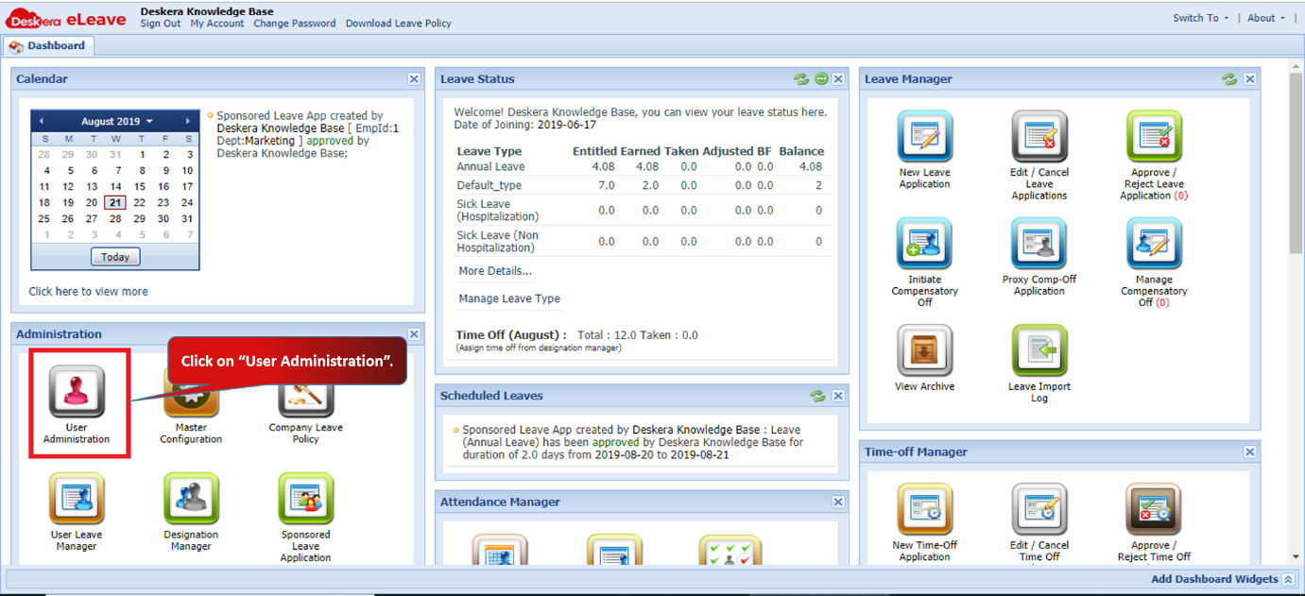The image size is (1305, 596).
Task: Open Sponsored Leave Application icon
Action: coord(305,499)
